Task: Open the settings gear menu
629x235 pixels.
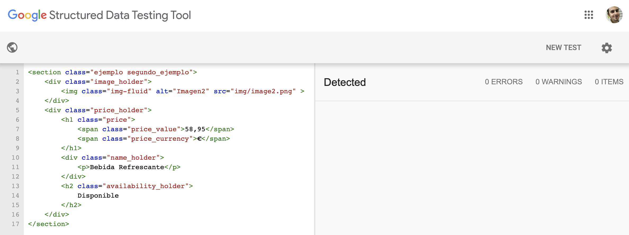Action: click(607, 48)
